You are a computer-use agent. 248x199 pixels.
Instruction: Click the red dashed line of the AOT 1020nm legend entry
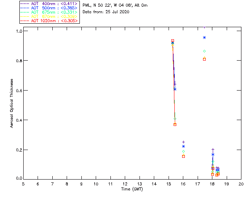pyautogui.click(x=25, y=21)
